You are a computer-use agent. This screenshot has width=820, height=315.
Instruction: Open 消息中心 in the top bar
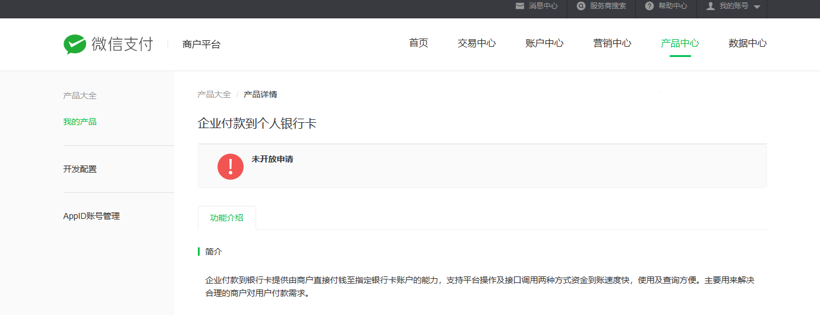543,6
